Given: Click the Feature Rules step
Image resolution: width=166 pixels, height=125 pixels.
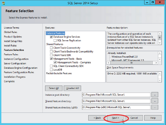Looking at the screenshot, I should (11, 55).
